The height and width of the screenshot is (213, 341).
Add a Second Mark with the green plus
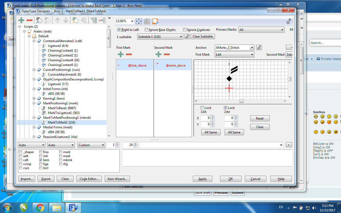[159, 54]
